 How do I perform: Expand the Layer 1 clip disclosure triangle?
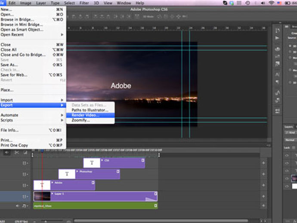[x=52, y=194]
